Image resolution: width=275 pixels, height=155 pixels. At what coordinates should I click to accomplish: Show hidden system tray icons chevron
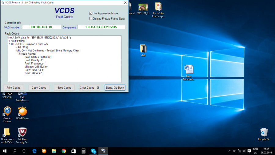pyautogui.click(x=230, y=151)
